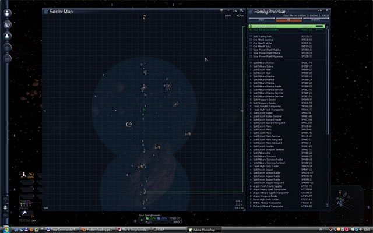Open the Adobe Photoshop taskbar button
Image resolution: width=373 pixels, height=233 pixels.
(204, 230)
